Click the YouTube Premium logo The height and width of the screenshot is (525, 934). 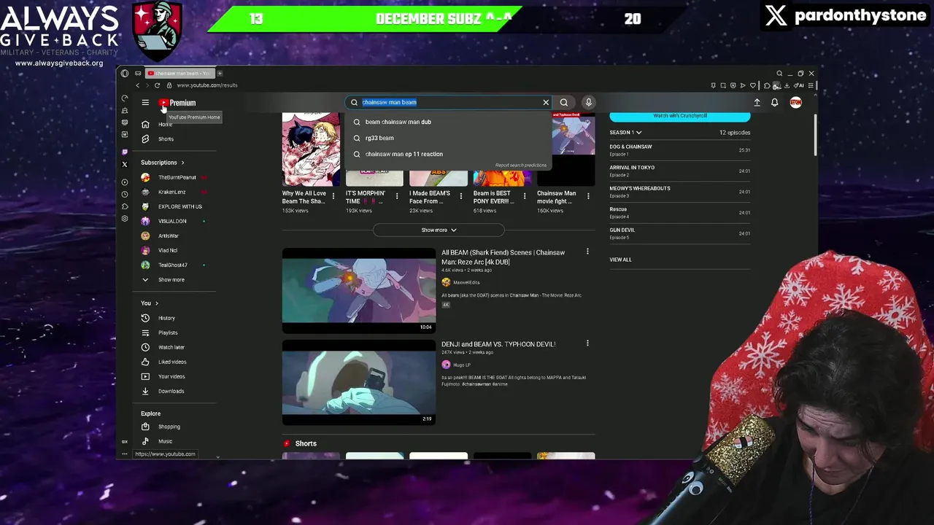(x=177, y=103)
